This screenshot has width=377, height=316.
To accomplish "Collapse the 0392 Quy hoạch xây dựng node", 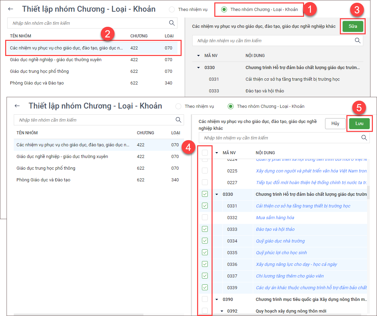I will point(222,311).
